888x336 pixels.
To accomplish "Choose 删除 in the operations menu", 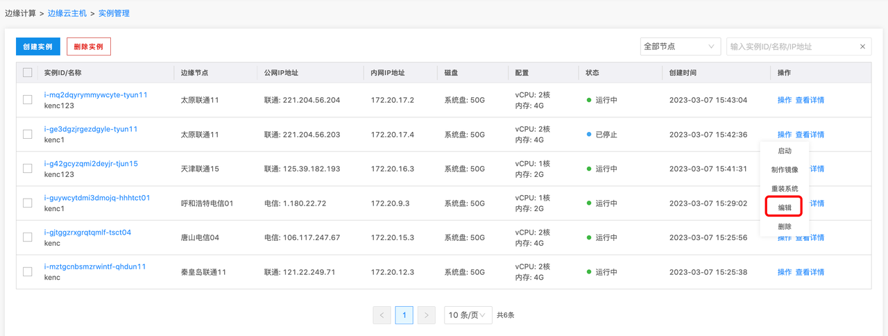I will [x=784, y=227].
